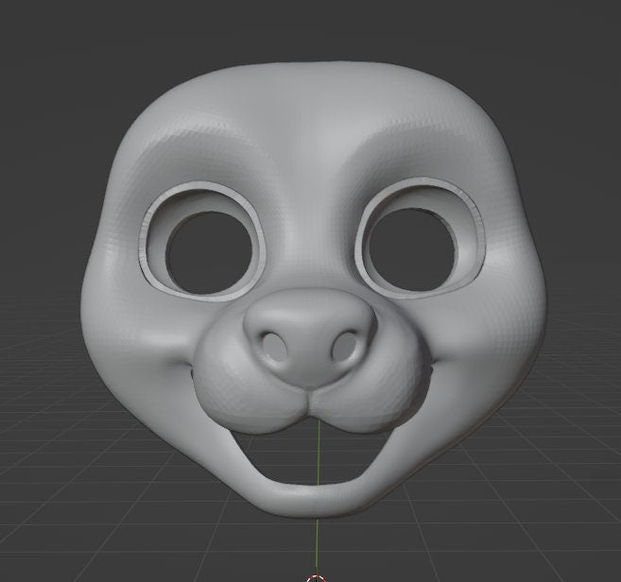Screen dimensions: 621x582
Task: Select the lower jaw bar of the mask
Action: tap(317, 499)
